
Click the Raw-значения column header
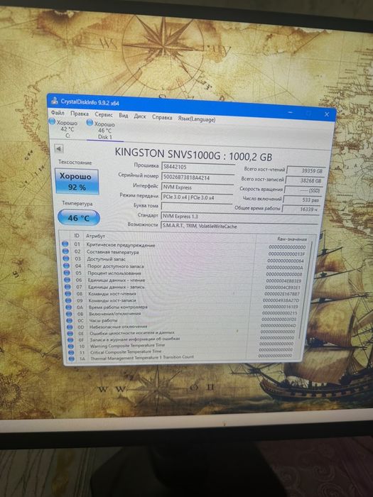[292, 239]
